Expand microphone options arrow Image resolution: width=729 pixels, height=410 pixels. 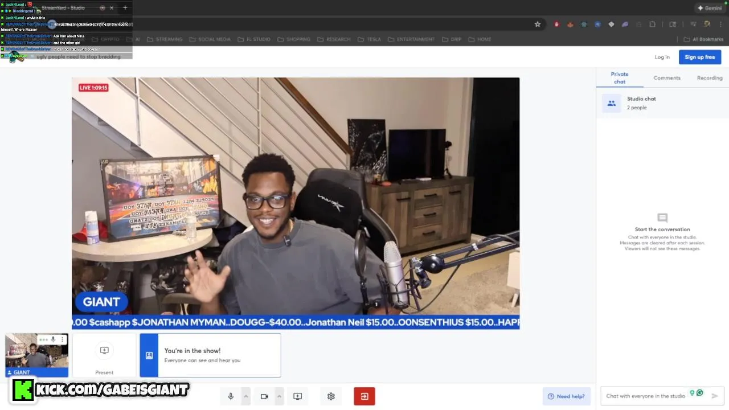[246, 396]
